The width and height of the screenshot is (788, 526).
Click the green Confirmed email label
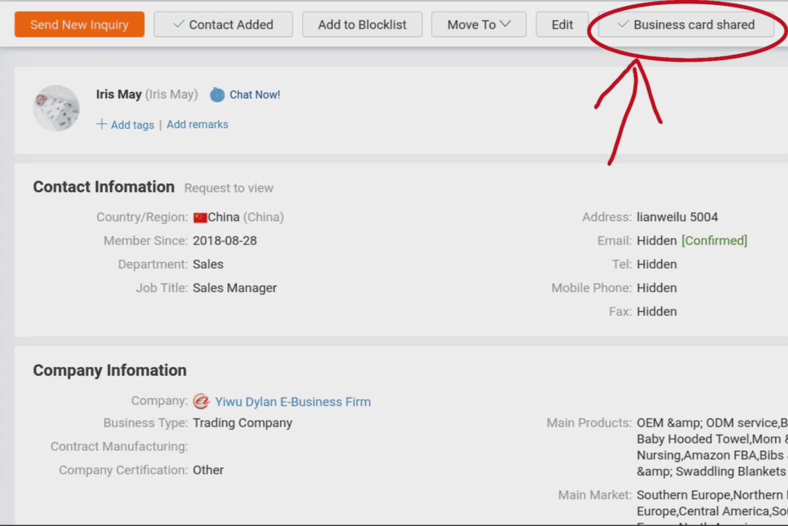[714, 241]
